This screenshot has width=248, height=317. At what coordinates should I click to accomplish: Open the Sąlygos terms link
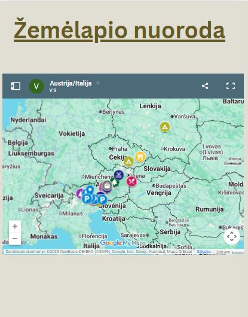(x=204, y=252)
